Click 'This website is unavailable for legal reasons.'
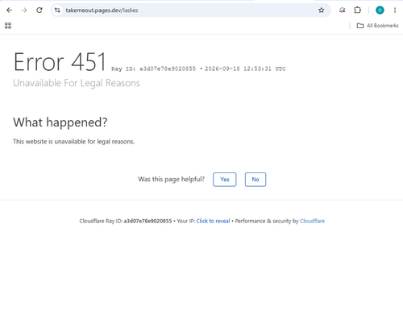 click(x=74, y=142)
